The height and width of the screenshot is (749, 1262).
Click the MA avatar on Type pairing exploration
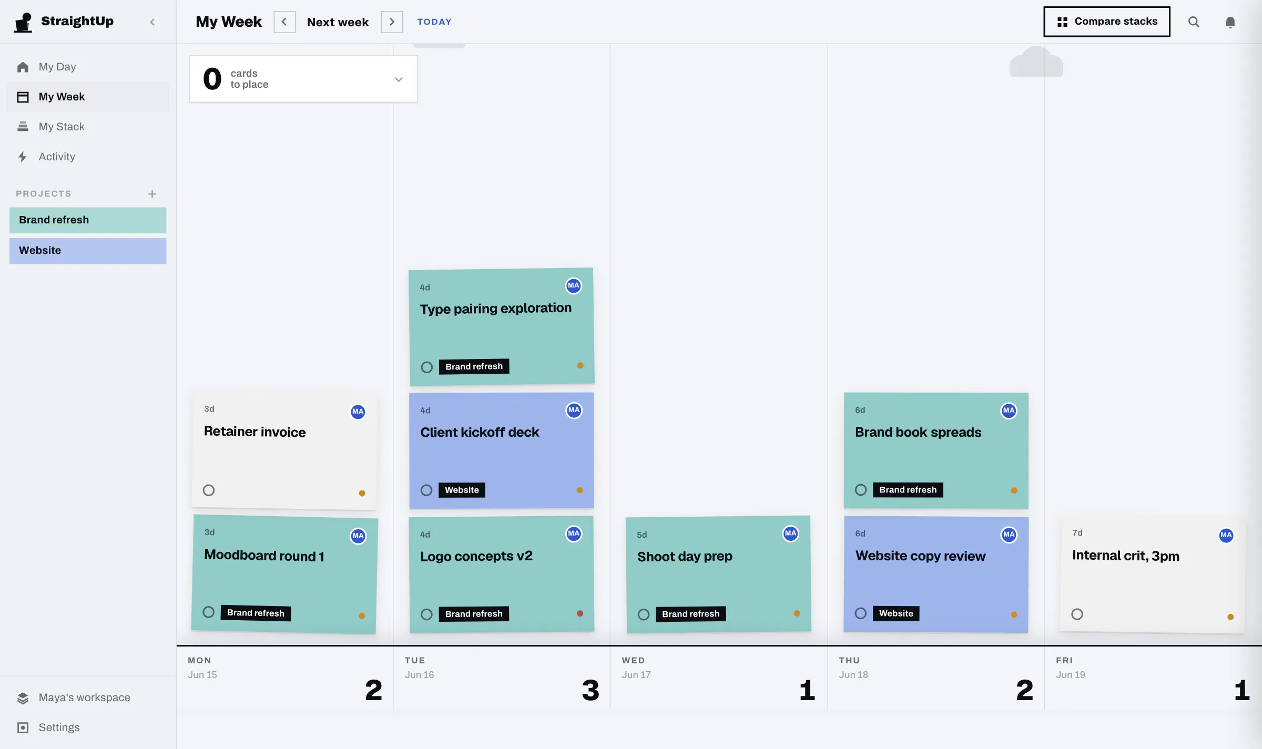coord(573,285)
